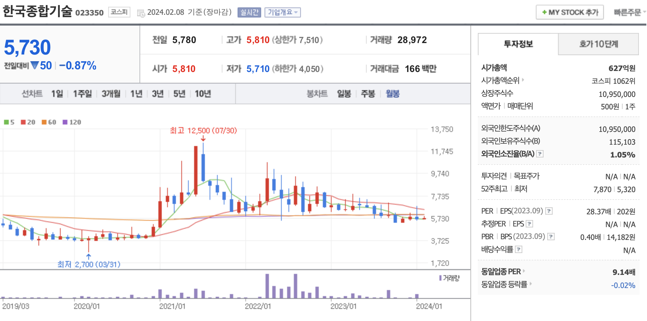Open help icon next to 외국인소진율(B/A)

(540, 154)
